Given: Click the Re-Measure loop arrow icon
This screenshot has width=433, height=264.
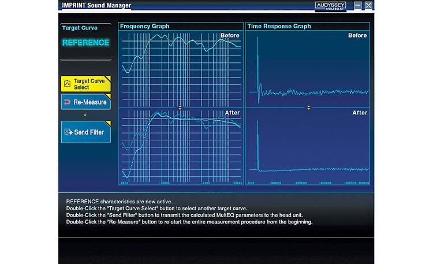Looking at the screenshot, I should click(68, 102).
